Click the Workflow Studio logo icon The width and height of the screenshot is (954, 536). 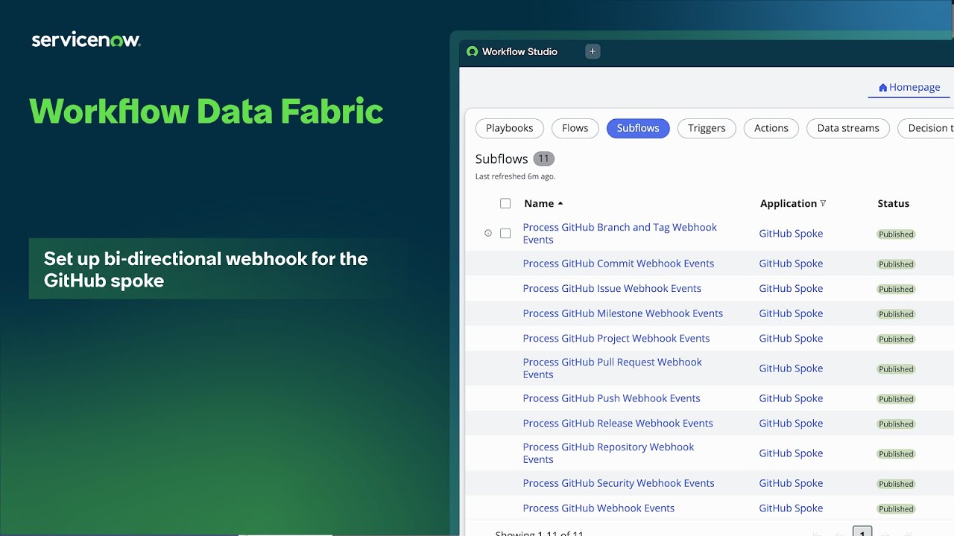pyautogui.click(x=472, y=51)
